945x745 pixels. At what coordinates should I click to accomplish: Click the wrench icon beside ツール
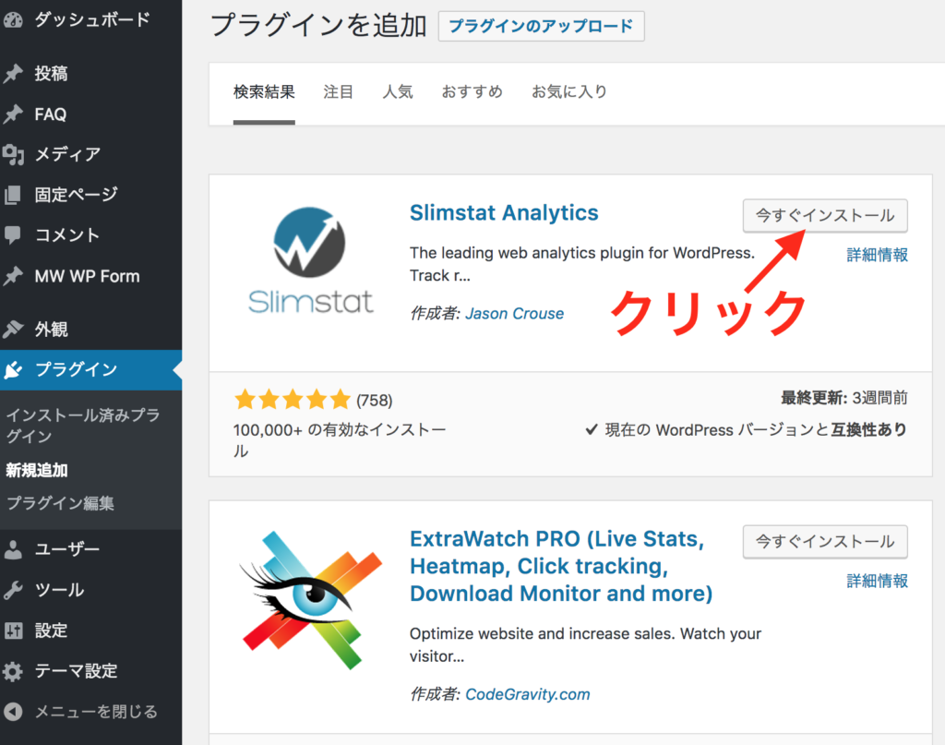(x=13, y=590)
